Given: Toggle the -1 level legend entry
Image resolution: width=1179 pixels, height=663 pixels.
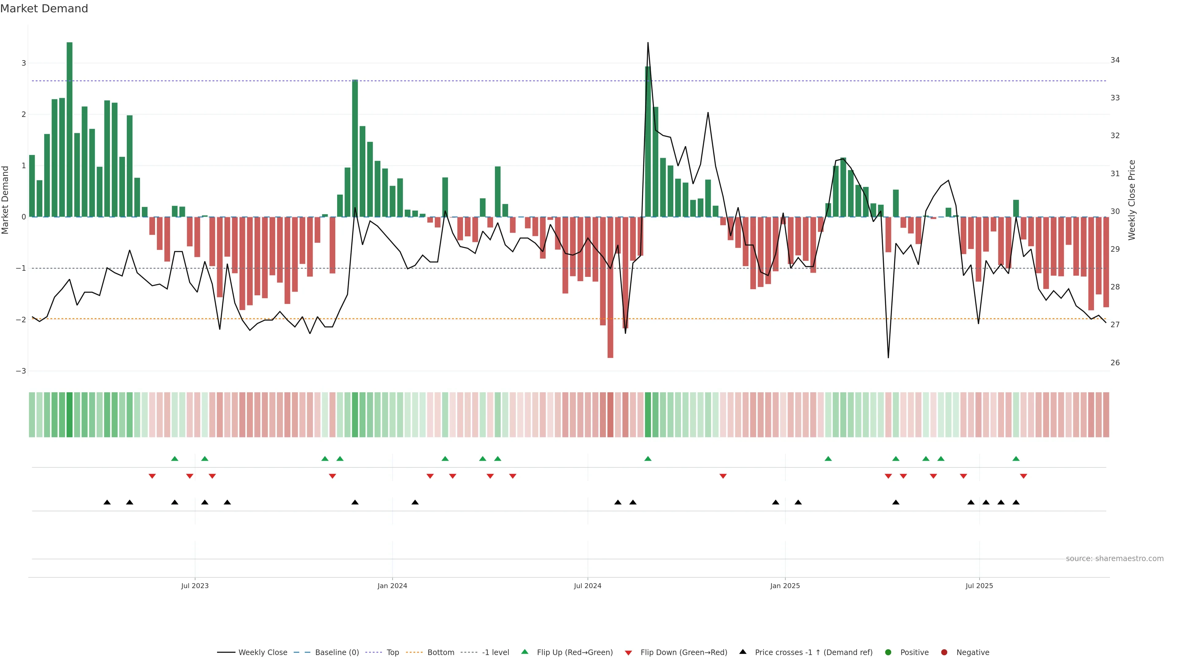Looking at the screenshot, I should coord(495,652).
